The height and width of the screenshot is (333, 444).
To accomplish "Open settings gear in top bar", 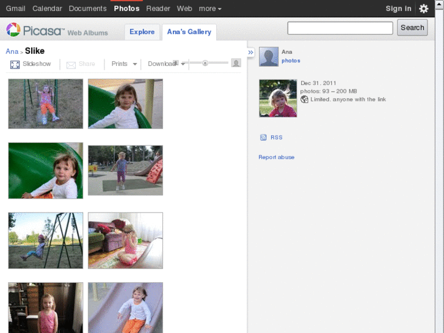I will click(x=424, y=9).
